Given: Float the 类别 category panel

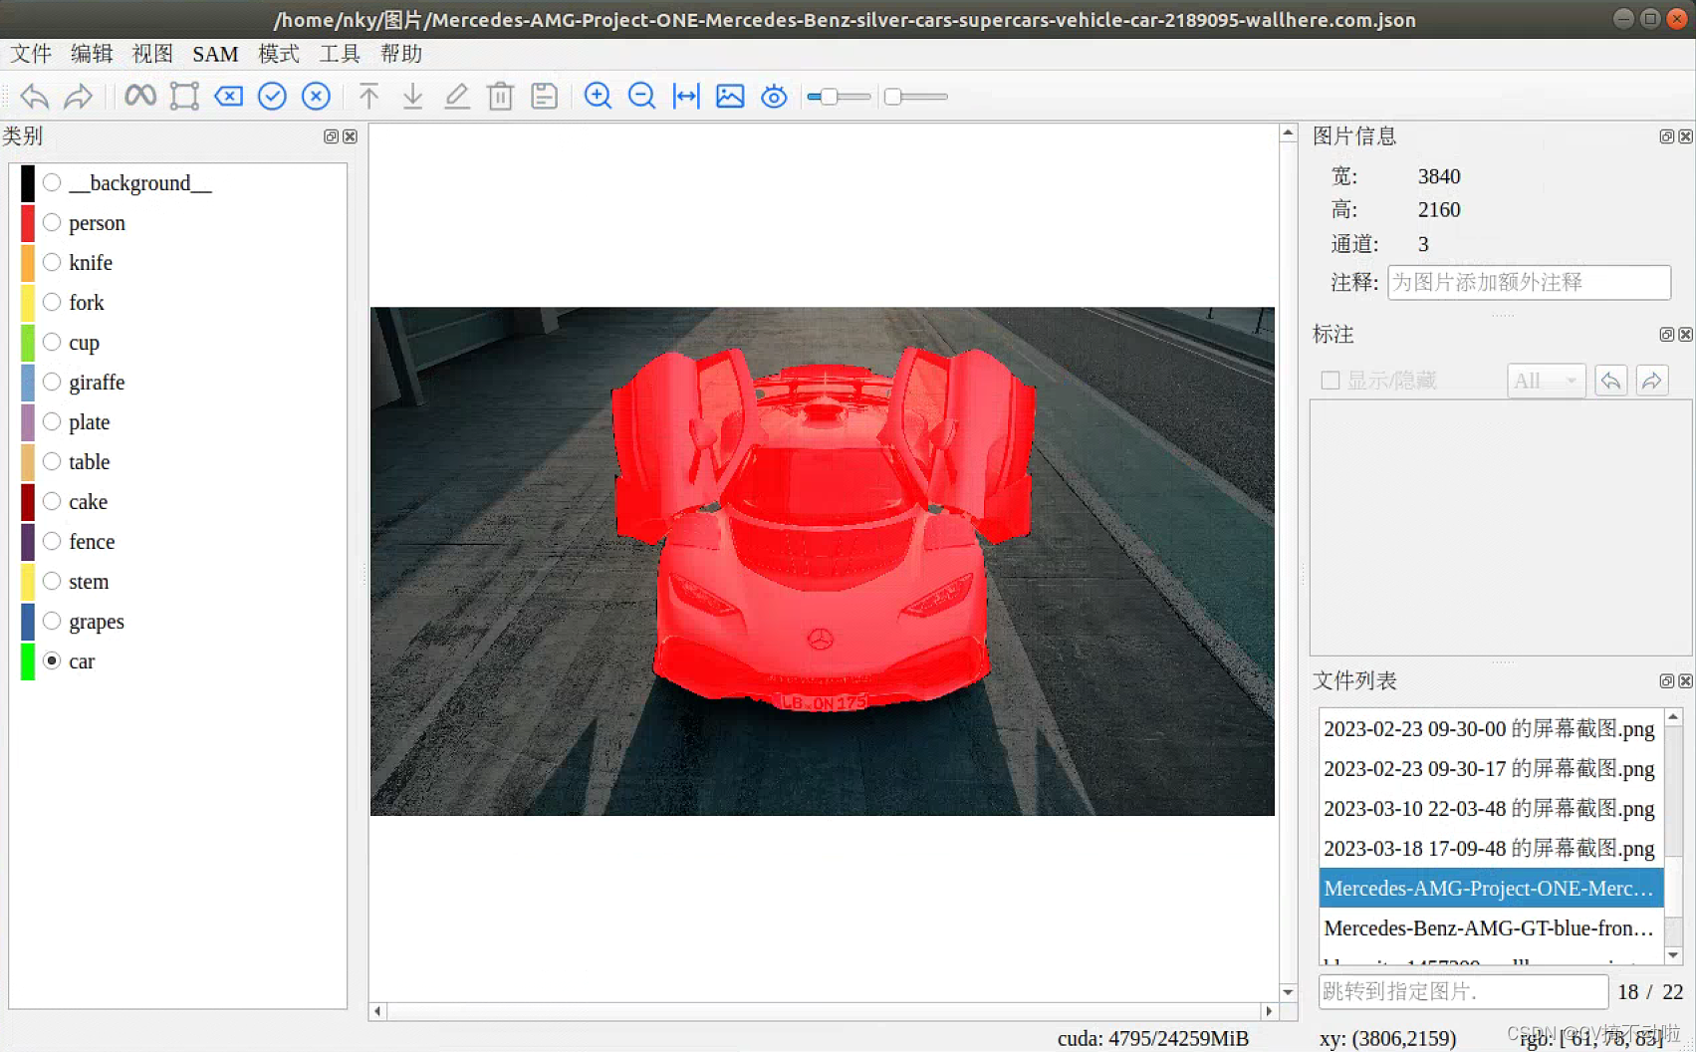Looking at the screenshot, I should pyautogui.click(x=332, y=136).
